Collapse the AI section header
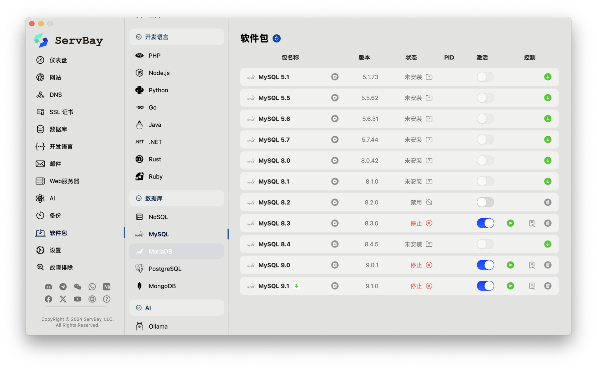Image resolution: width=597 pixels, height=369 pixels. tap(177, 308)
